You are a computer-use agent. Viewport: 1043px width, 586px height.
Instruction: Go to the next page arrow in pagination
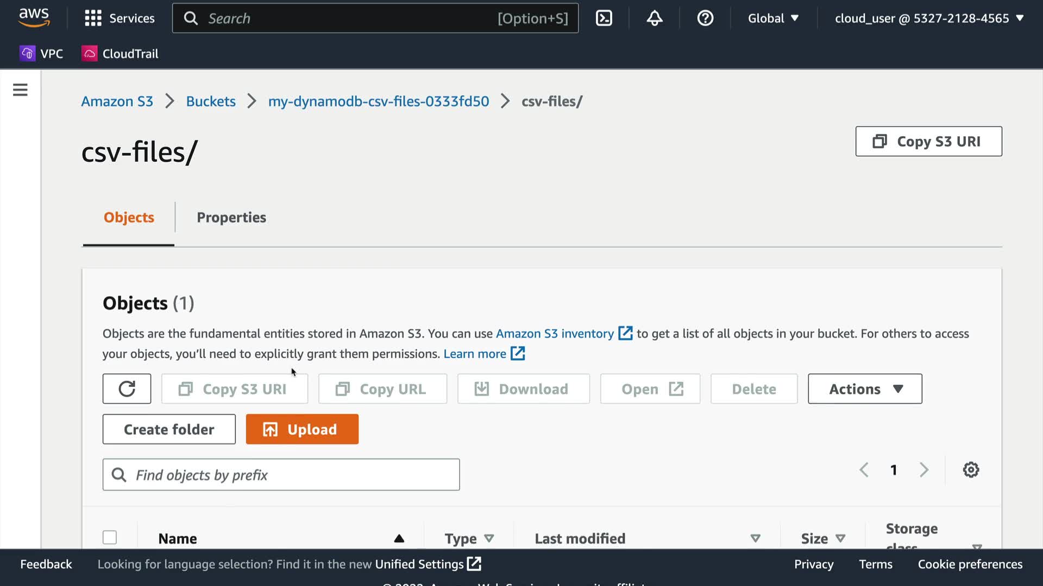point(923,470)
